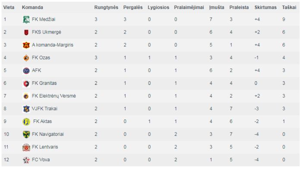The image size is (302, 169).
Task: Click the Įmušta column header
Action: [217, 7]
